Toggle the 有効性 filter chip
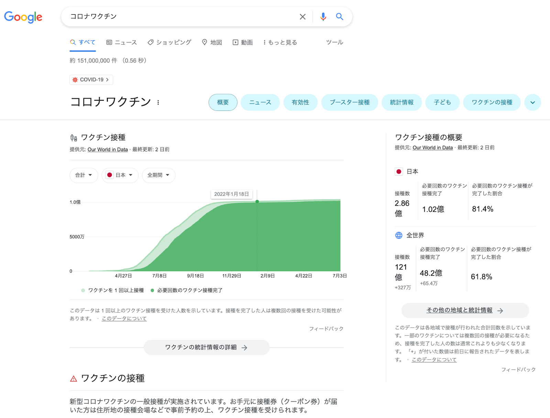 click(300, 102)
